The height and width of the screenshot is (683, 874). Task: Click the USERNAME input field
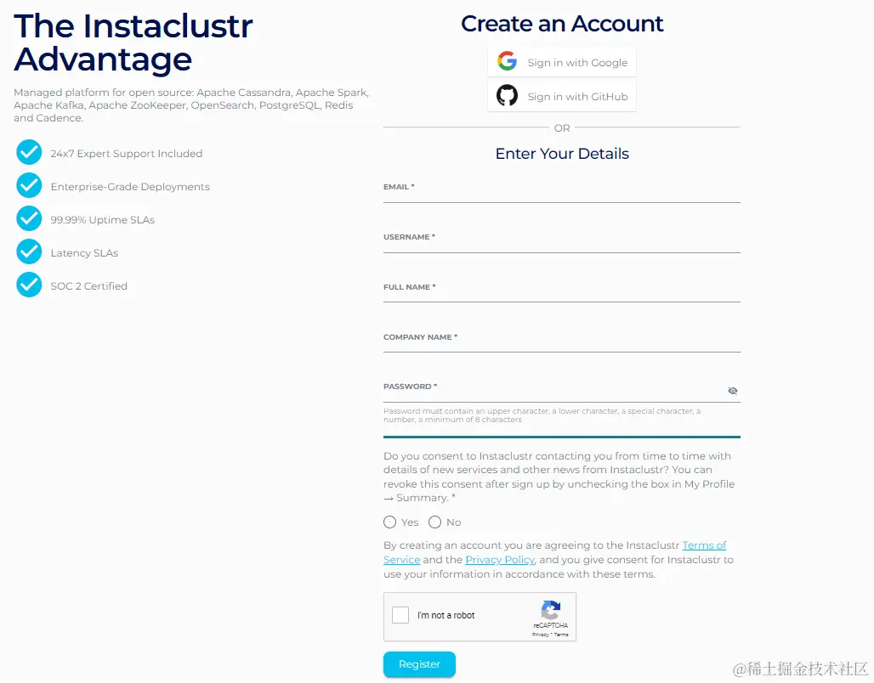pyautogui.click(x=561, y=247)
